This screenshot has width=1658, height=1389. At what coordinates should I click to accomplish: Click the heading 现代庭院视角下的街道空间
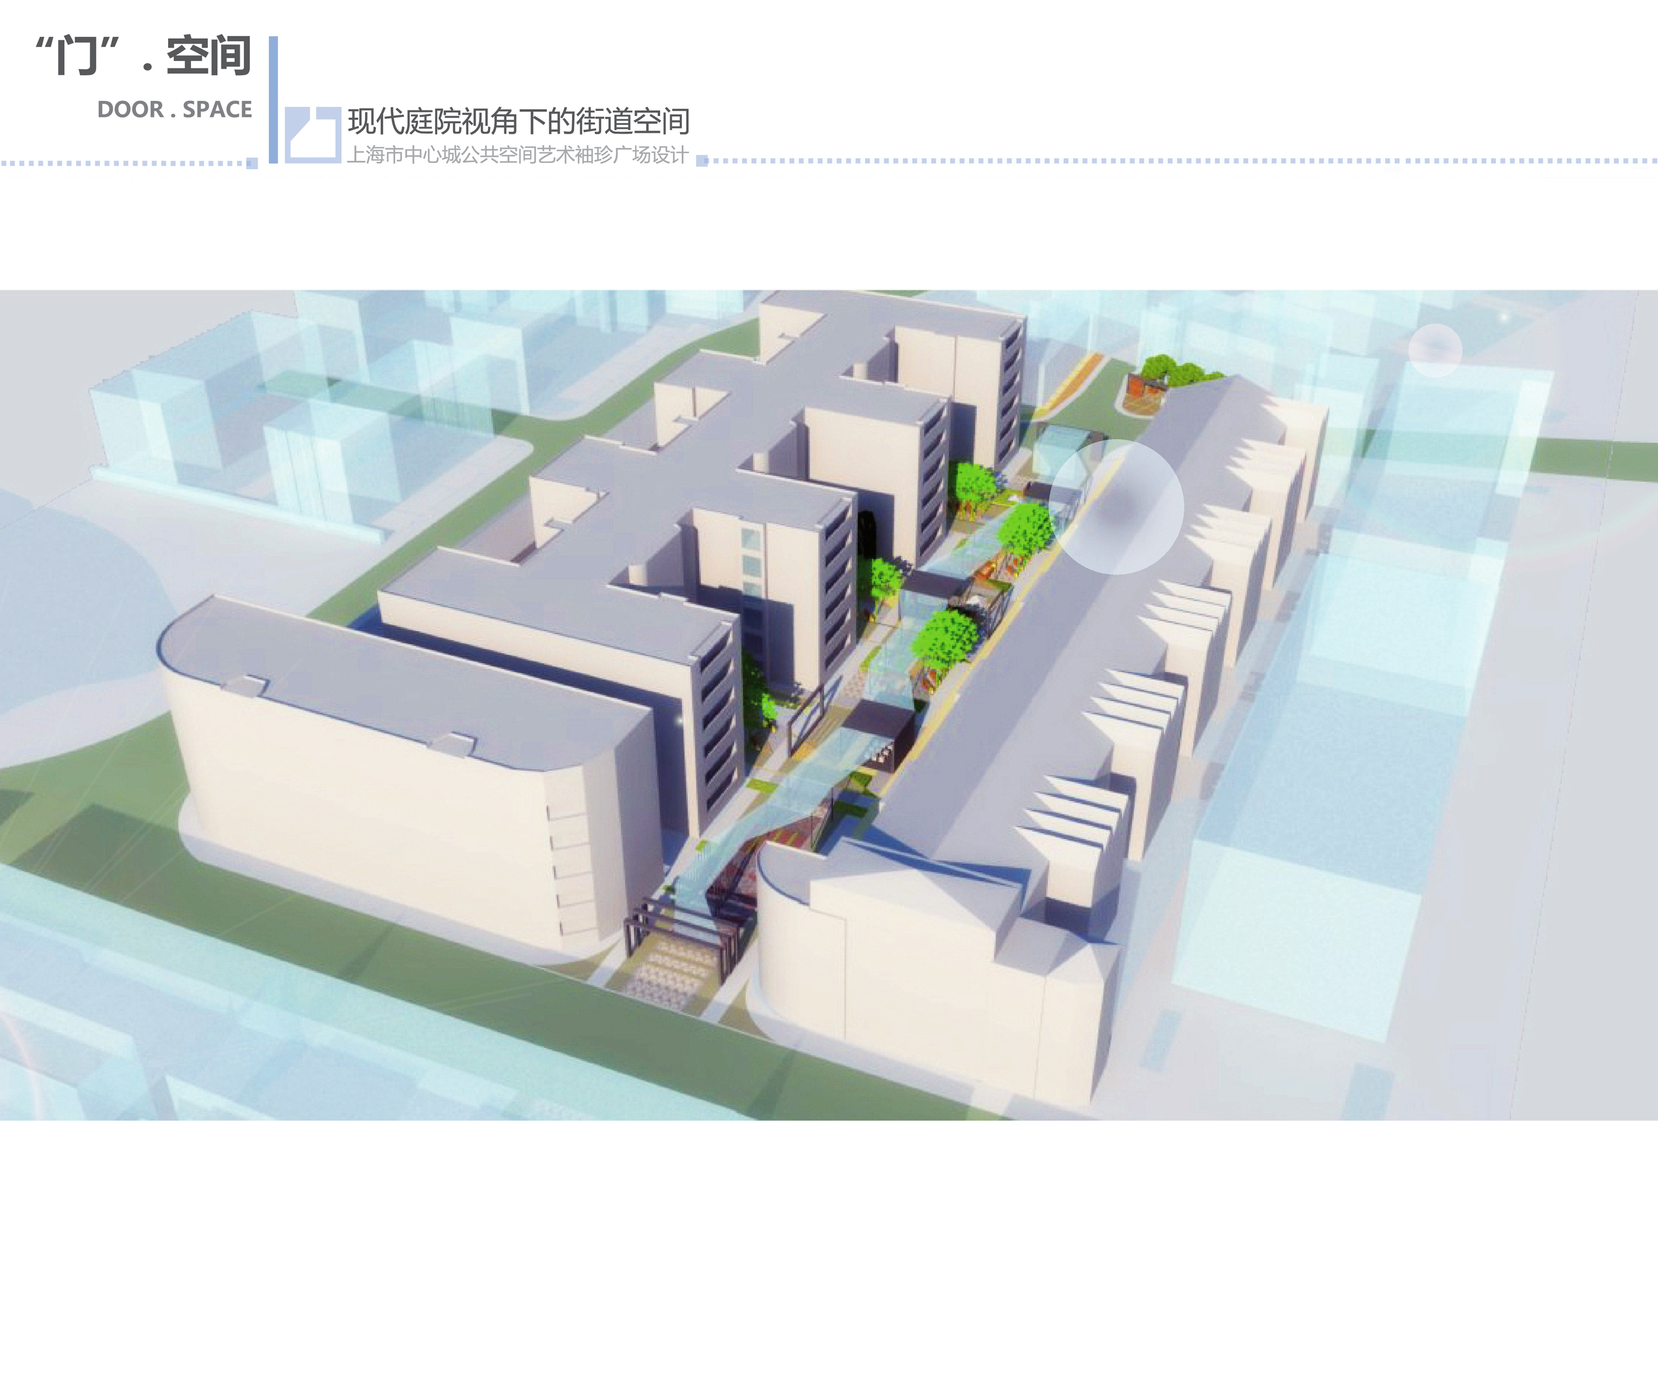(x=519, y=122)
